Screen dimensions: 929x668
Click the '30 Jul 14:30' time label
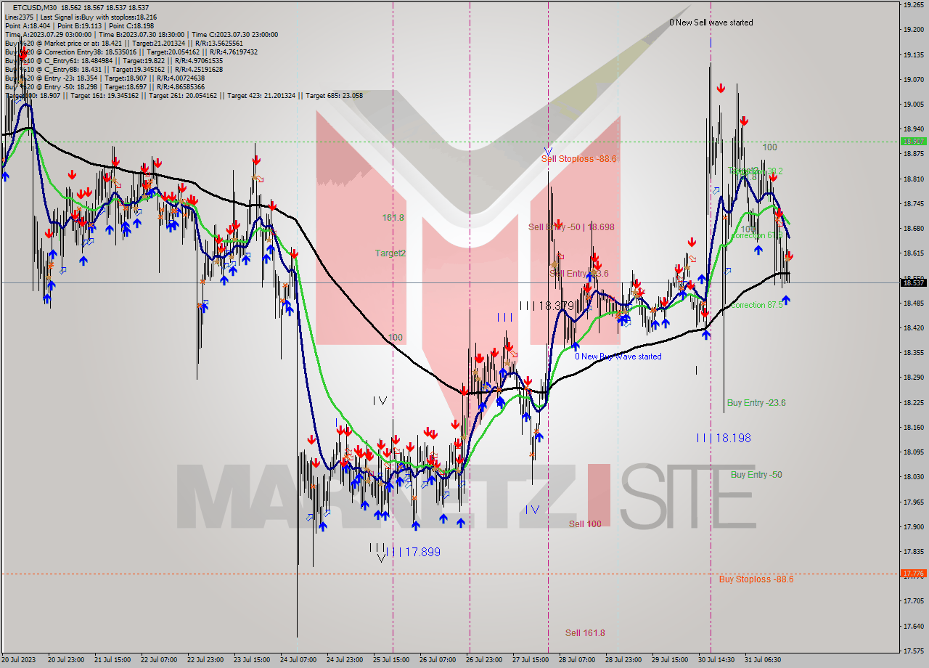(x=718, y=660)
